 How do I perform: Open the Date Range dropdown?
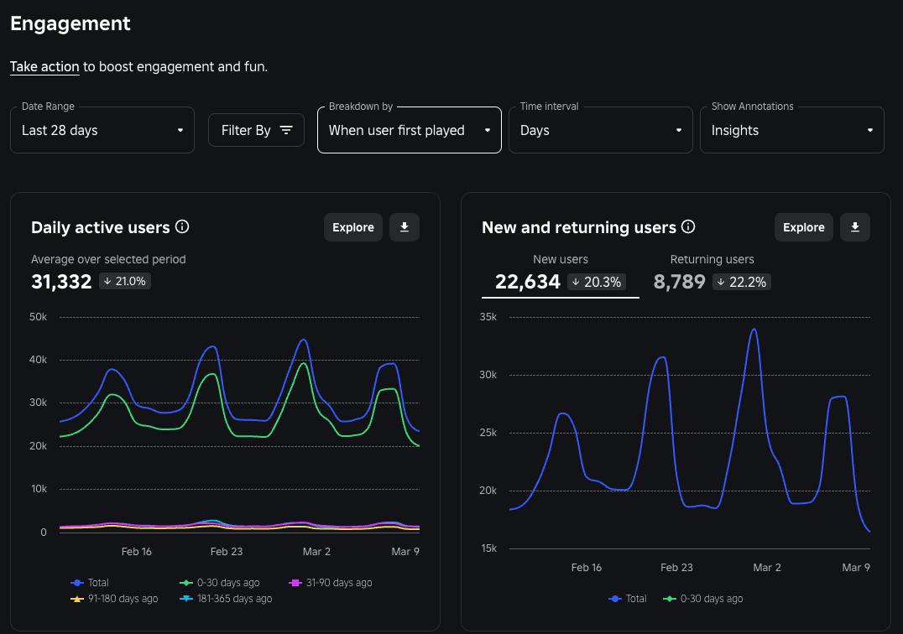point(102,130)
